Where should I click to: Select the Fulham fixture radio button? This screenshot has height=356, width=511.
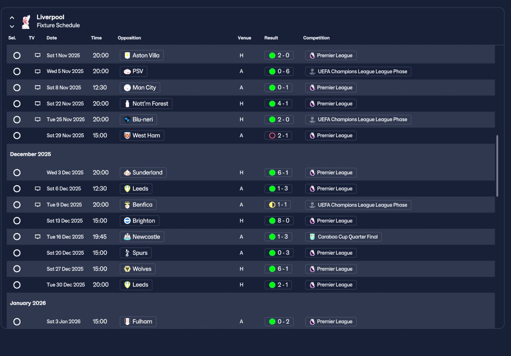coord(17,322)
